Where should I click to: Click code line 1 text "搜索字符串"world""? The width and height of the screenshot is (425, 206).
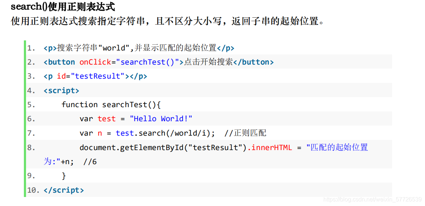94,48
